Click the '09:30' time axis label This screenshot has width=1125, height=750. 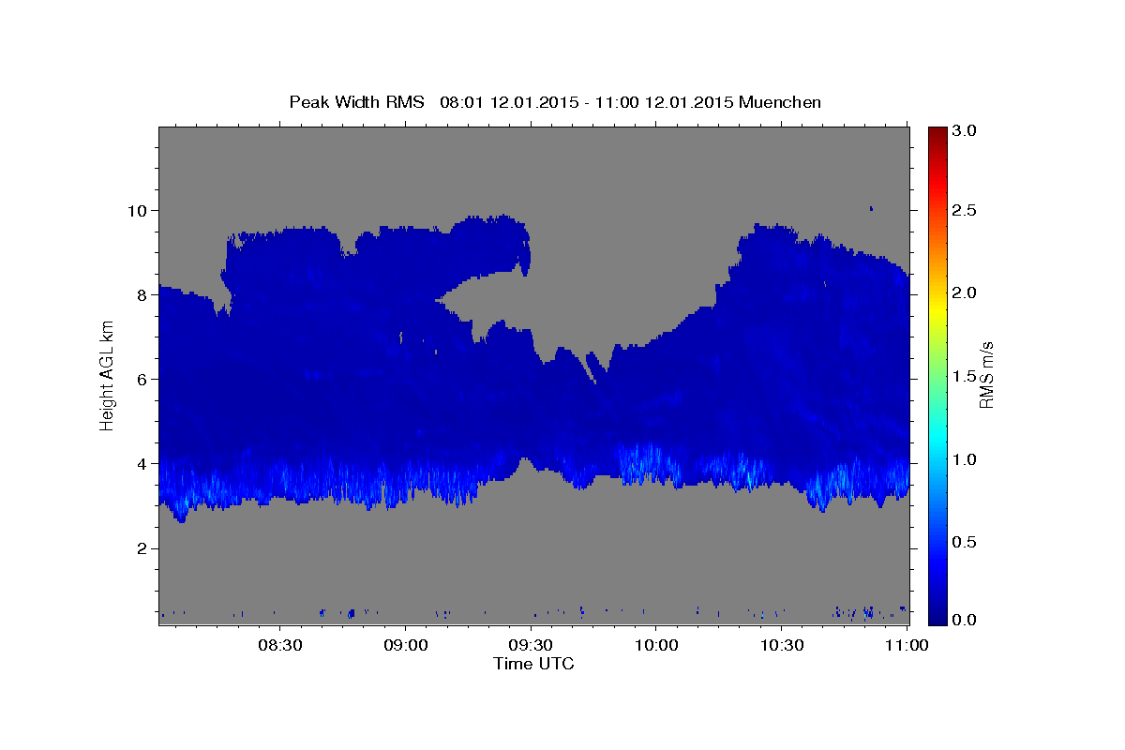click(x=532, y=646)
